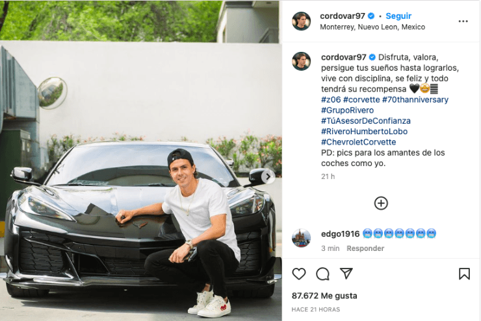
Task: Share post with paper plane icon
Action: point(346,273)
